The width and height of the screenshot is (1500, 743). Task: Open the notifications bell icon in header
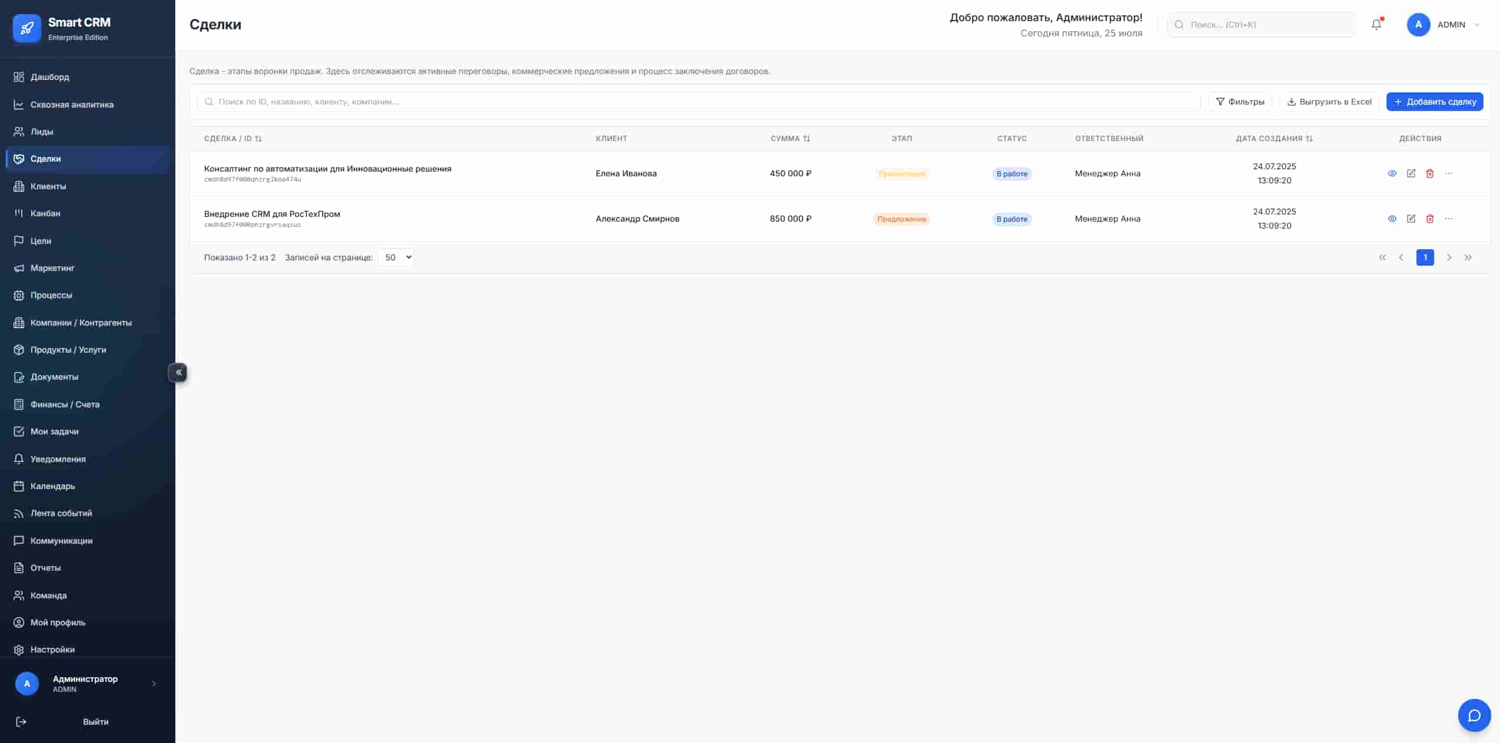[1376, 25]
